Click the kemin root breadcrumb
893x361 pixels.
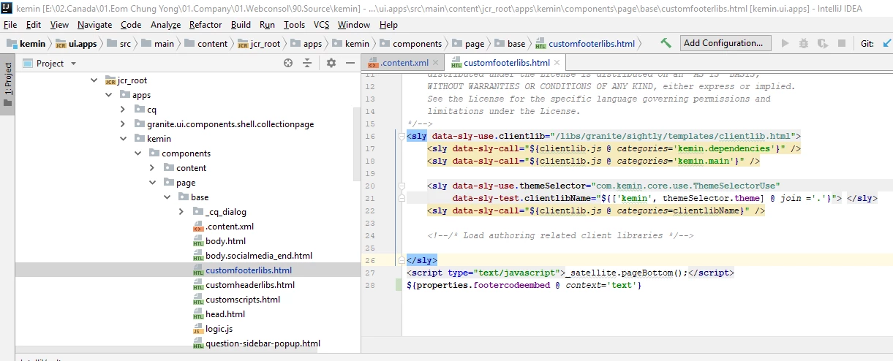26,44
